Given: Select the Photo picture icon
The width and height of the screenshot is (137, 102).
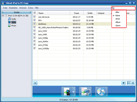Looking at the screenshot, I should pyautogui.click(x=9, y=25).
